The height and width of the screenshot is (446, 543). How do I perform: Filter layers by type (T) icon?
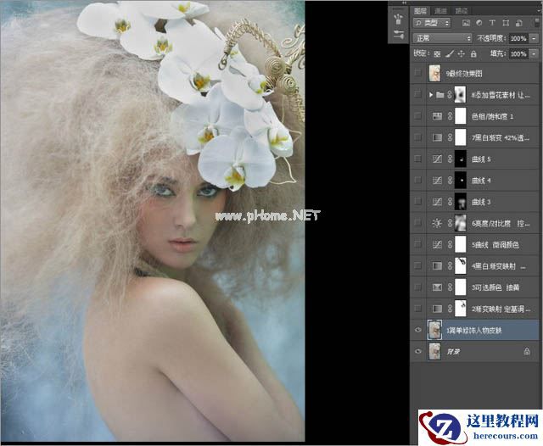492,23
